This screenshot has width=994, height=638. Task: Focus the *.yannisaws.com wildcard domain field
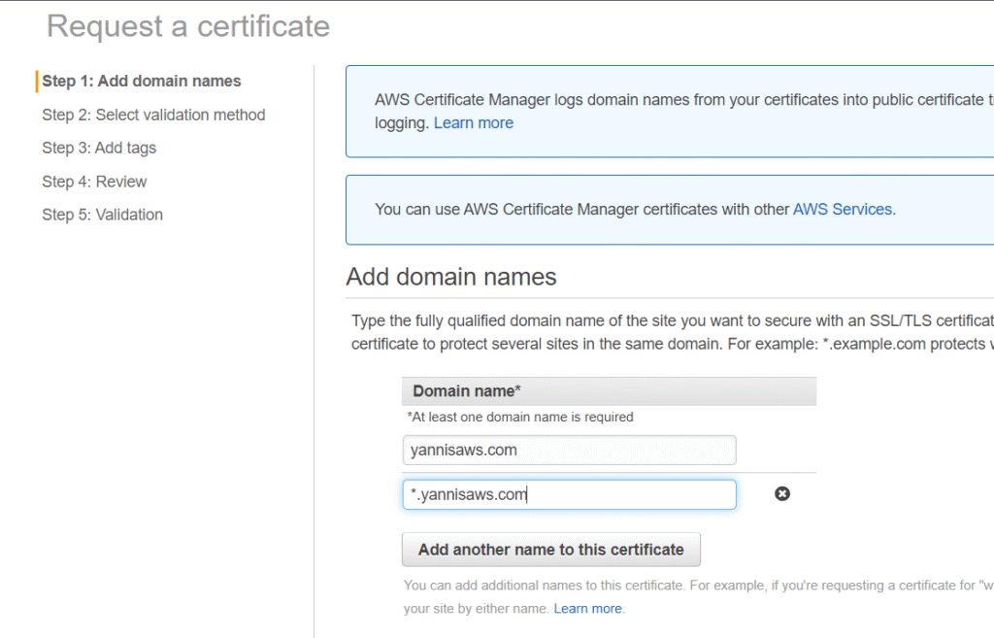click(569, 495)
